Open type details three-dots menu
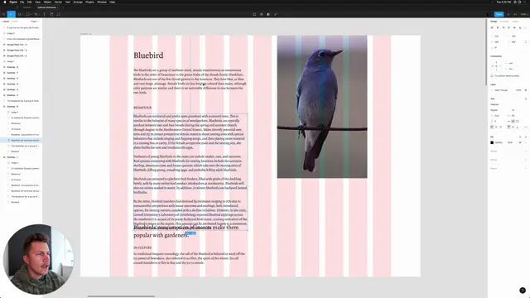Screen dimensions: 530x298 tap(526, 127)
